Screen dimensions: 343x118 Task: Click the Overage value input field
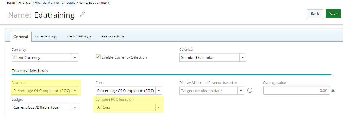296,90
